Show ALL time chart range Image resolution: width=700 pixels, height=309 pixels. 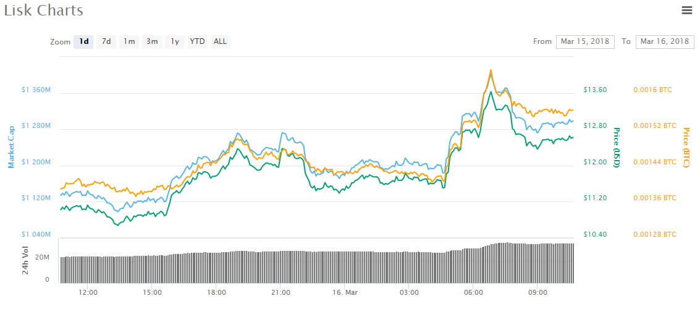[x=220, y=41]
